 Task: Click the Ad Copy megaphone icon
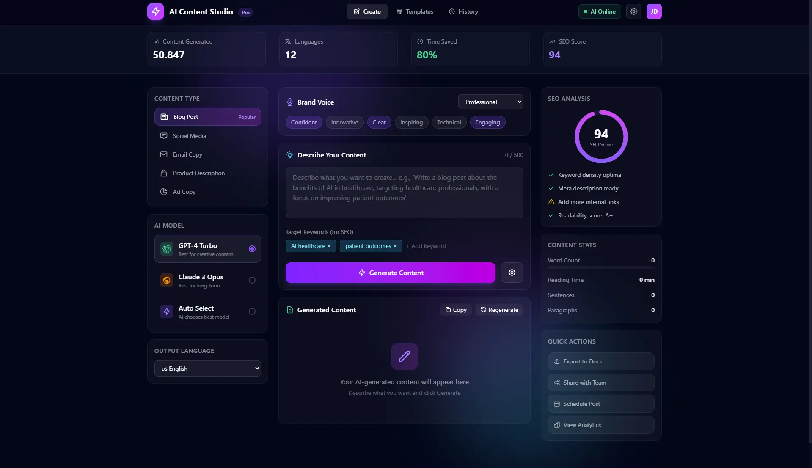click(164, 192)
